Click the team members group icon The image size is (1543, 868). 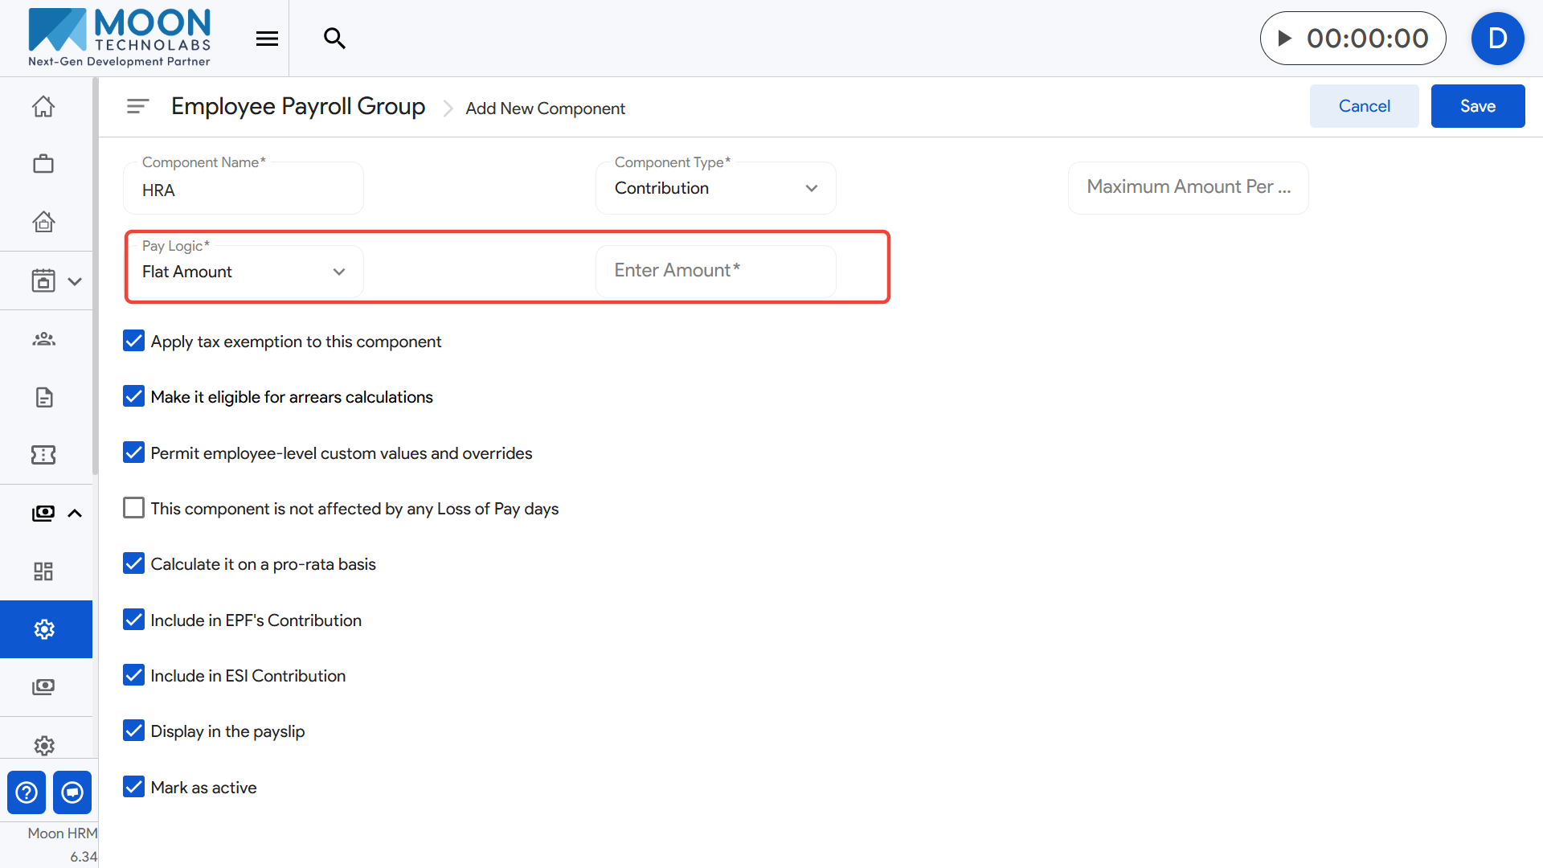click(43, 339)
